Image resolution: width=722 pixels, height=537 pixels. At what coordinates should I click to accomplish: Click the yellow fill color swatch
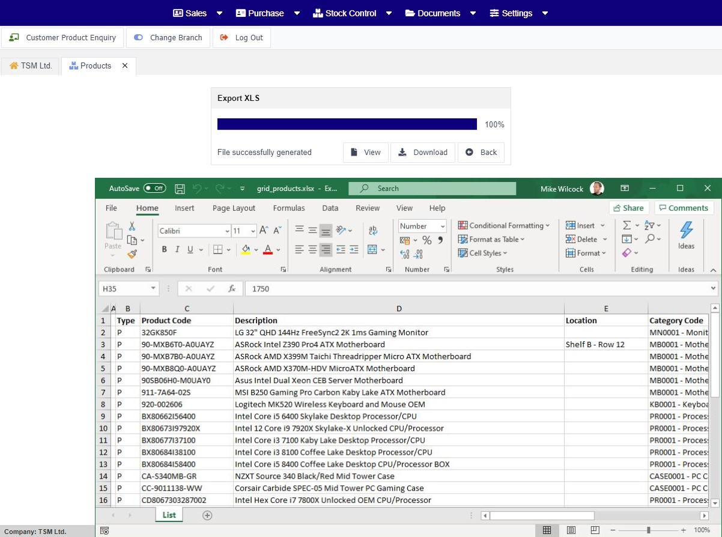coord(246,253)
